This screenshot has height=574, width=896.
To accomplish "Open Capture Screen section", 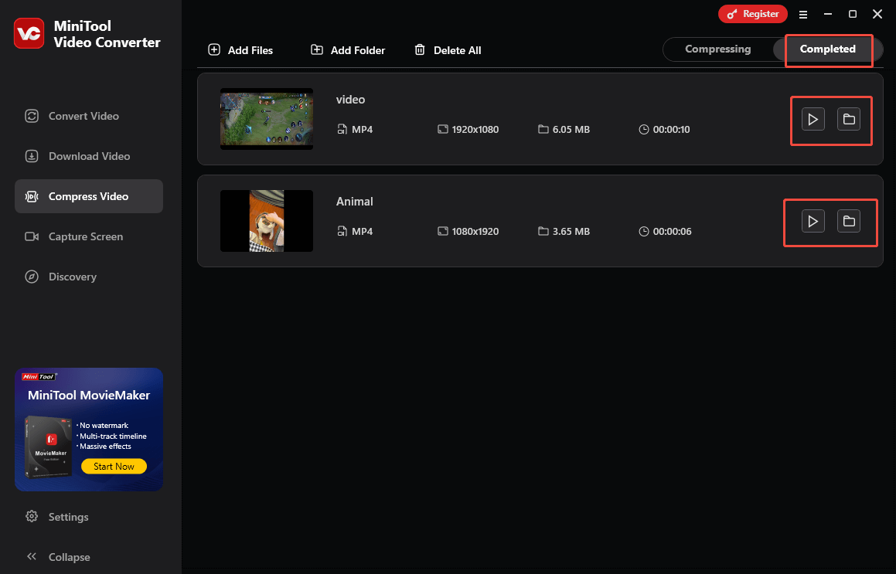I will point(89,236).
